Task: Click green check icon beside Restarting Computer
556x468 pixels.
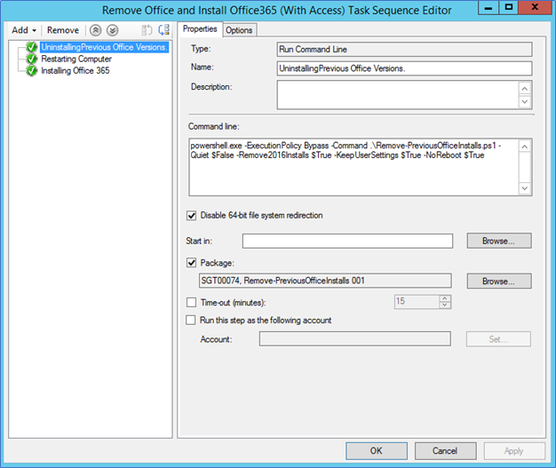Action: 32,59
